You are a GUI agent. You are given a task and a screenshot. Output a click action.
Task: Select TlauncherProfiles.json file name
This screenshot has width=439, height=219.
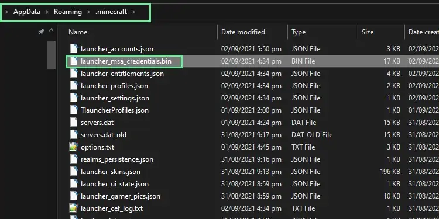(115, 110)
